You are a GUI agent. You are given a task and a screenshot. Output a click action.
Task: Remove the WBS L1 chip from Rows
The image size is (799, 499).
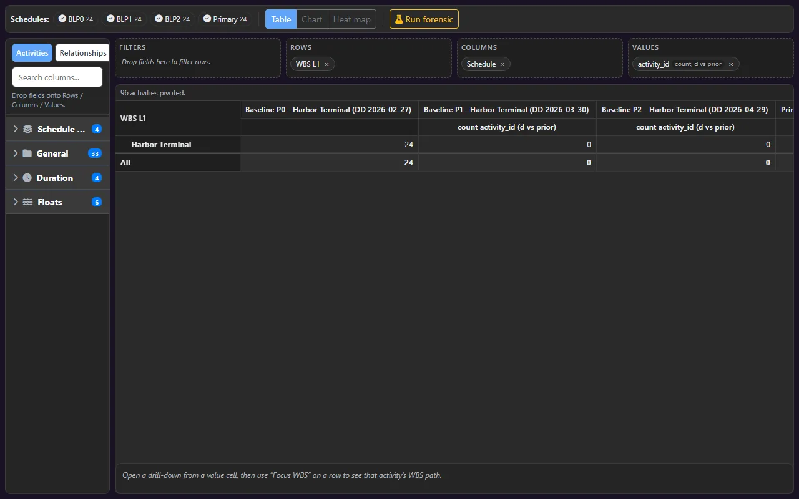326,64
